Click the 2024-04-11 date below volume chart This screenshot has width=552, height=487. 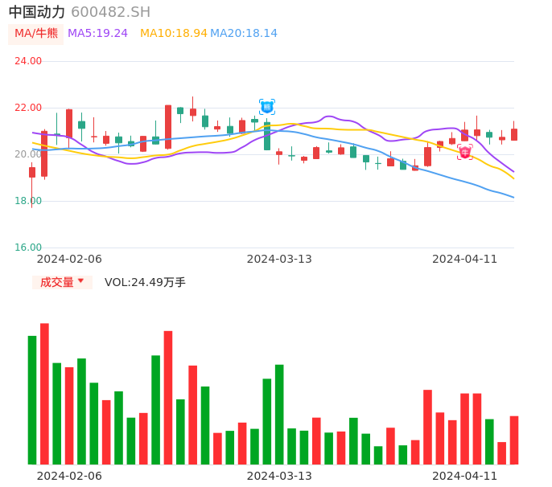(x=464, y=476)
